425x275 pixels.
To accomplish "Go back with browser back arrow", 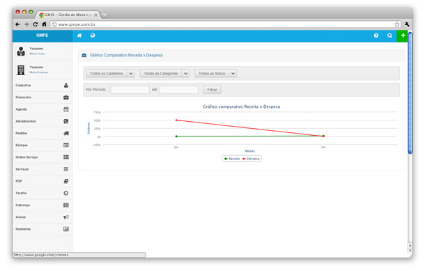I will point(17,24).
